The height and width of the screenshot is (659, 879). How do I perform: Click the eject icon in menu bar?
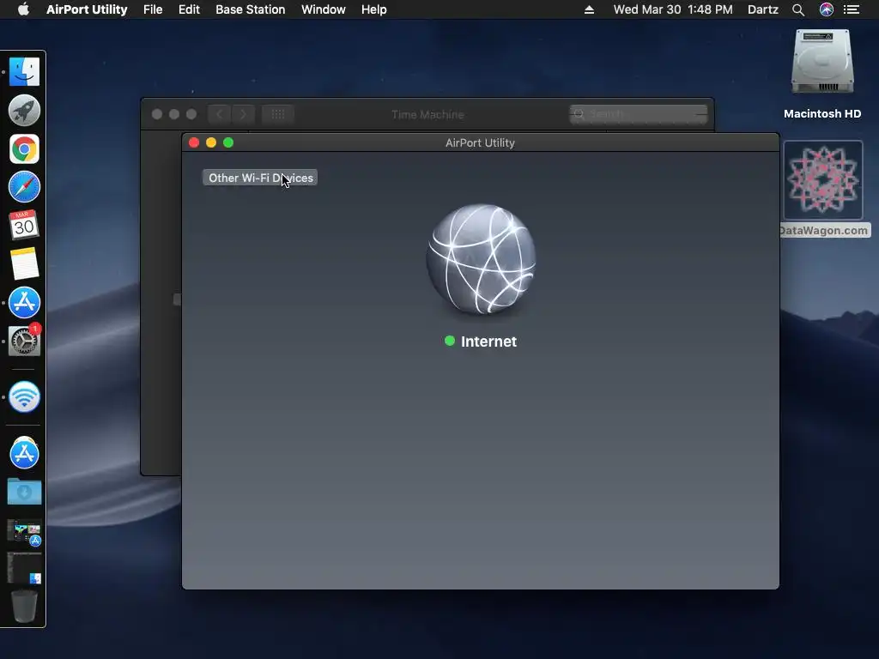pos(589,9)
